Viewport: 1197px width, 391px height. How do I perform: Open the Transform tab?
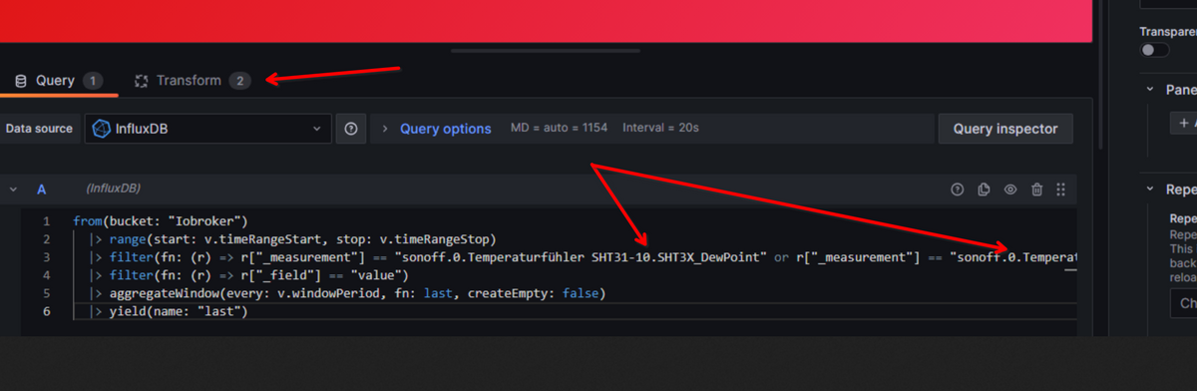(193, 81)
